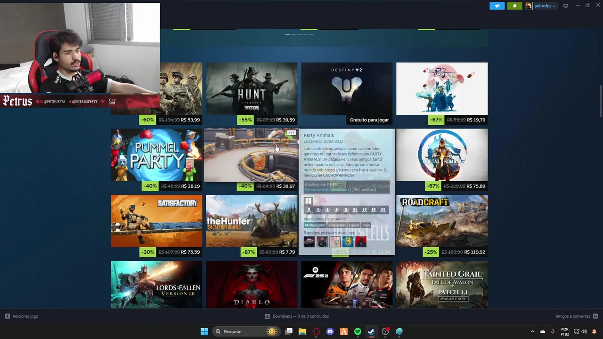Click Gratuito para jogar label under Destiny 2
The height and width of the screenshot is (339, 603).
tap(369, 120)
